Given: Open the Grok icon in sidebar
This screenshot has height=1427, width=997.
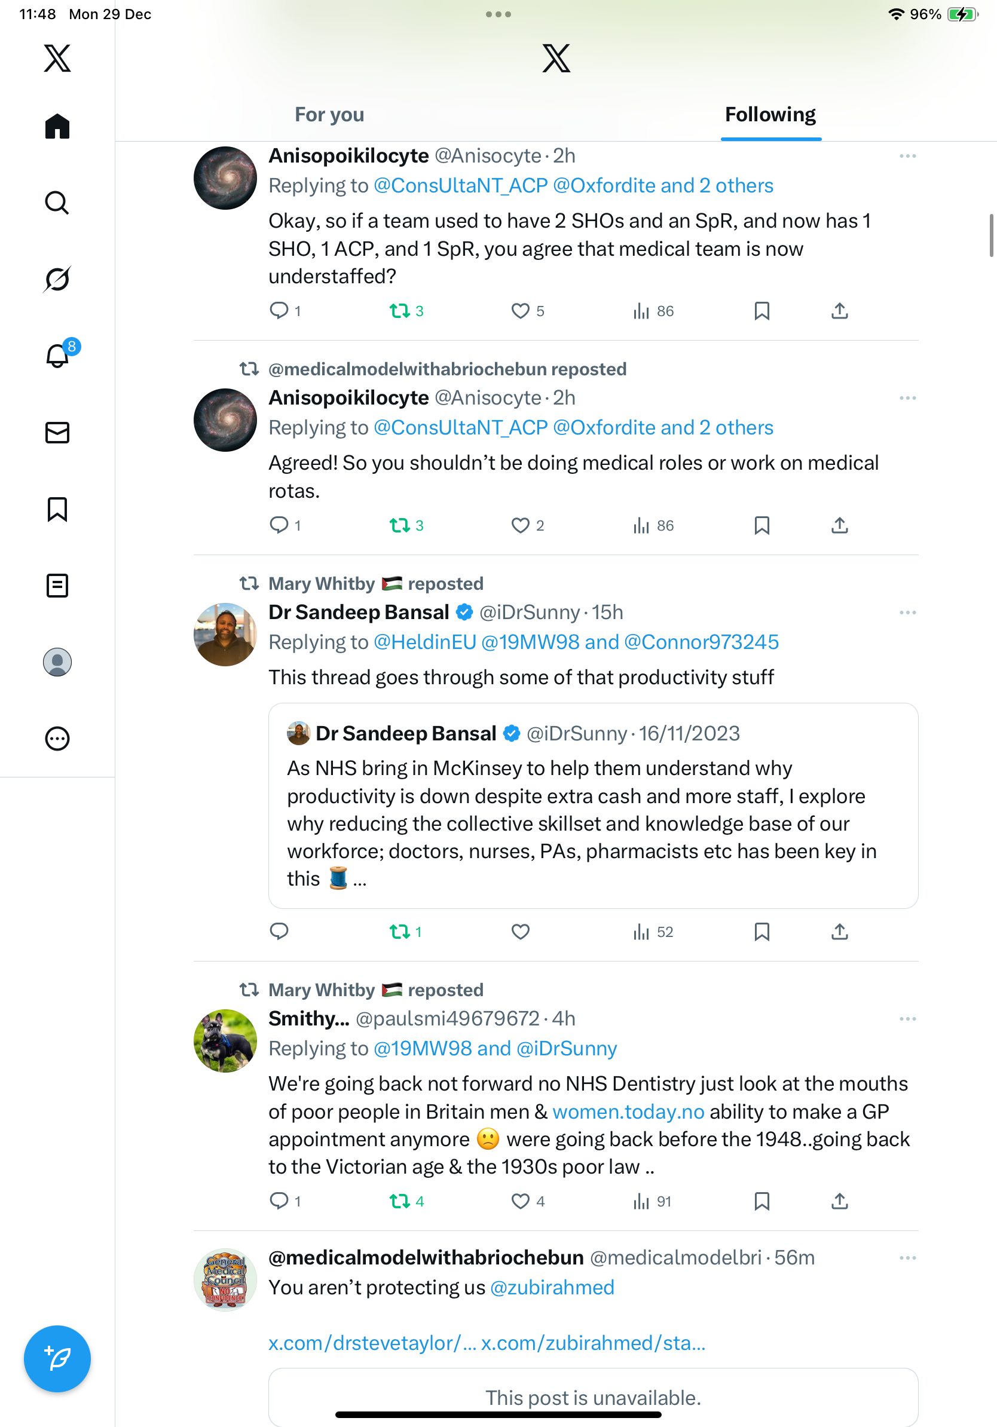Looking at the screenshot, I should 57,279.
